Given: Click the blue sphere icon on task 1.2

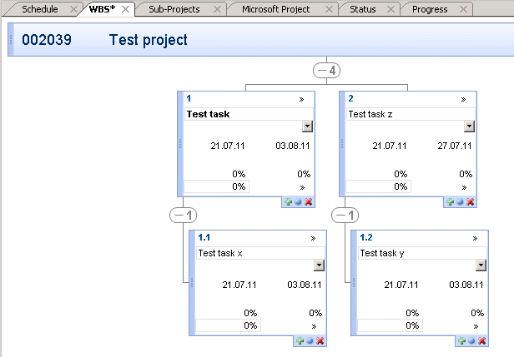Looking at the screenshot, I should [x=471, y=341].
